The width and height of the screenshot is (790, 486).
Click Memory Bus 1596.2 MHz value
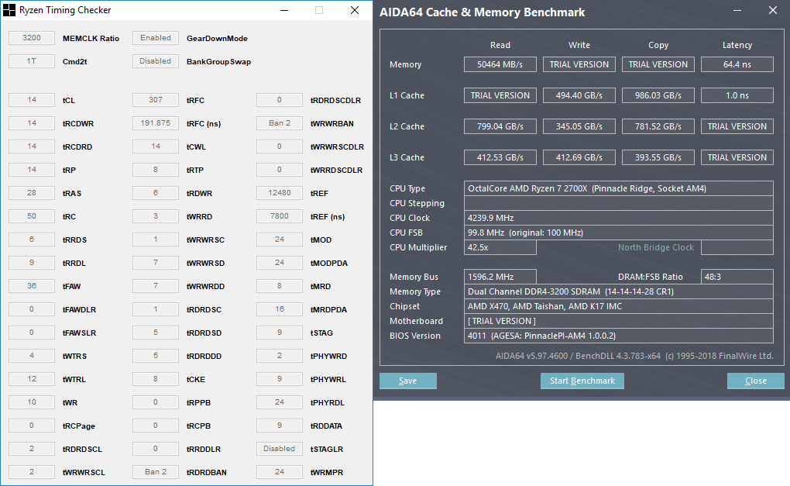[500, 277]
